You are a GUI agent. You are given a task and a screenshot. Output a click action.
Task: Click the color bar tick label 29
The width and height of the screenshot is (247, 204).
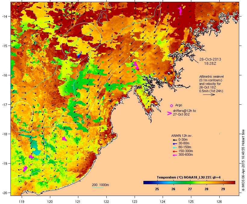[x=223, y=189]
